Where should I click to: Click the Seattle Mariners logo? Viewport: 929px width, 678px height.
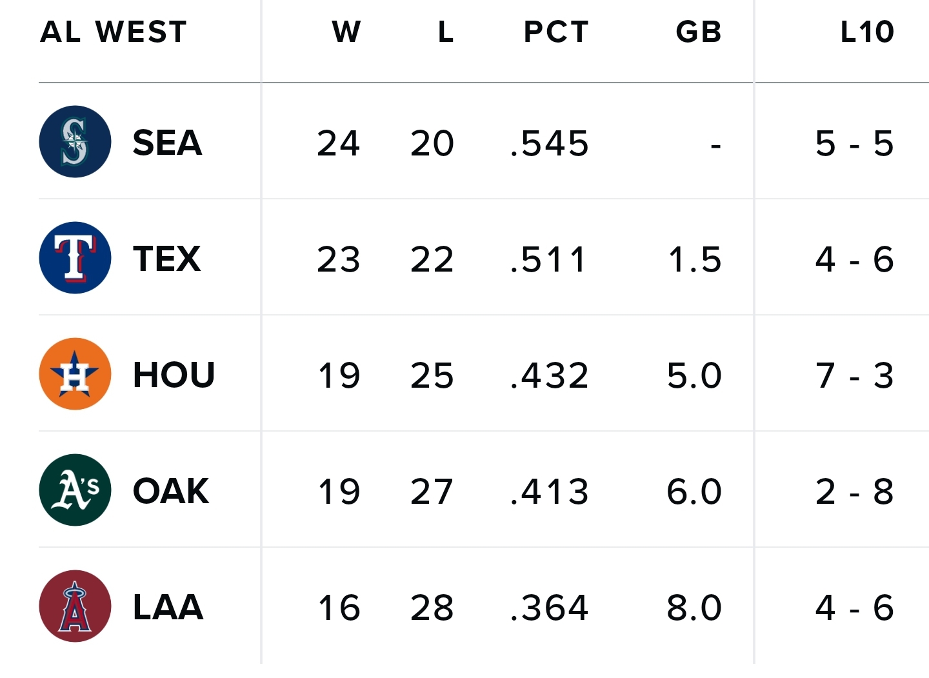click(75, 142)
